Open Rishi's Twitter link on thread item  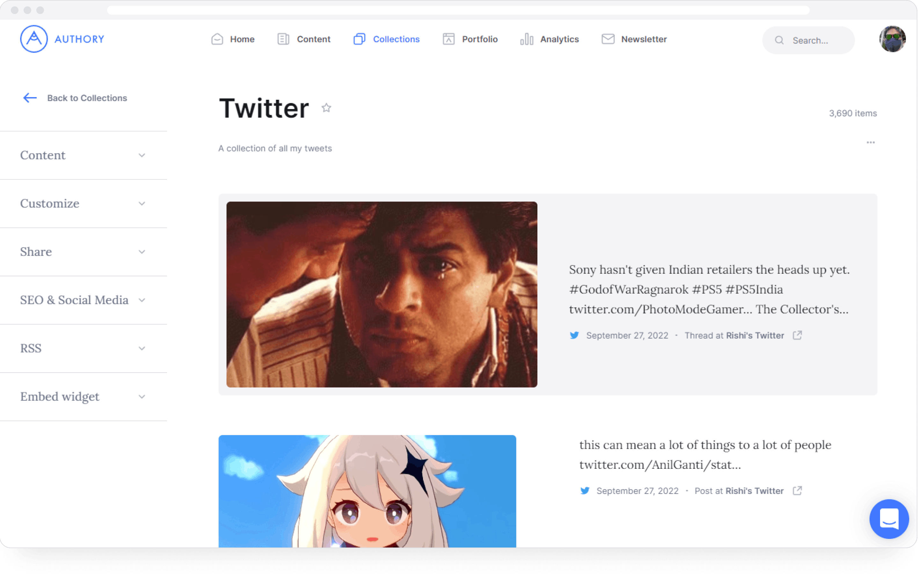[755, 335]
